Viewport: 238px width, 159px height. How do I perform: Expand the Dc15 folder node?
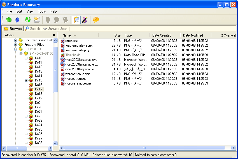point(26,81)
